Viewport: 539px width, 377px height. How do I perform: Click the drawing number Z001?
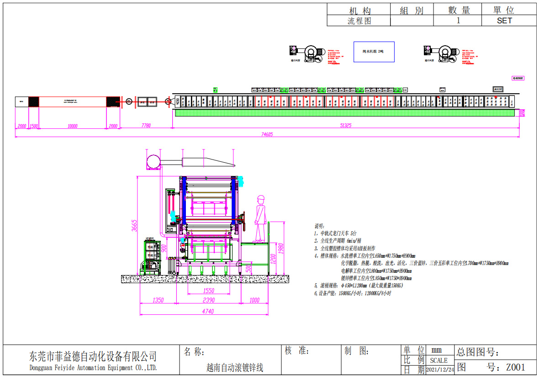[x=515, y=367]
